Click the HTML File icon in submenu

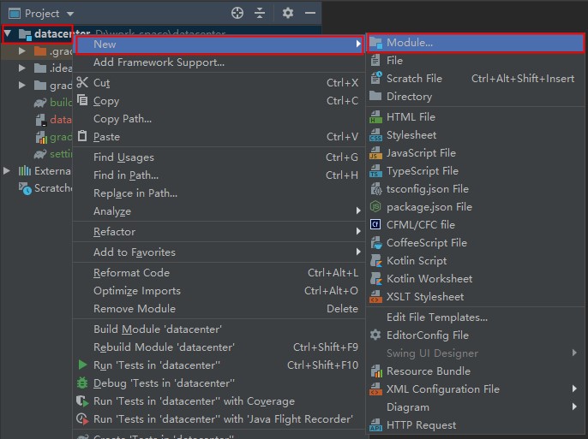[x=375, y=117]
